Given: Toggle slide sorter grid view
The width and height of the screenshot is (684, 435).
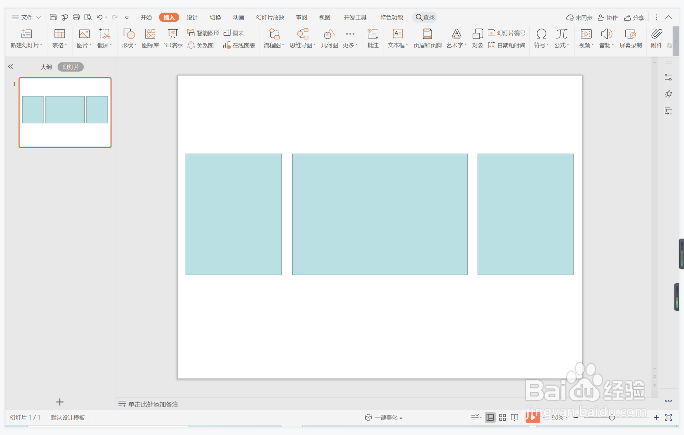Looking at the screenshot, I should (x=502, y=417).
